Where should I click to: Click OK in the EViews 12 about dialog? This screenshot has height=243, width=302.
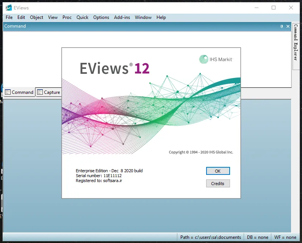pos(218,171)
